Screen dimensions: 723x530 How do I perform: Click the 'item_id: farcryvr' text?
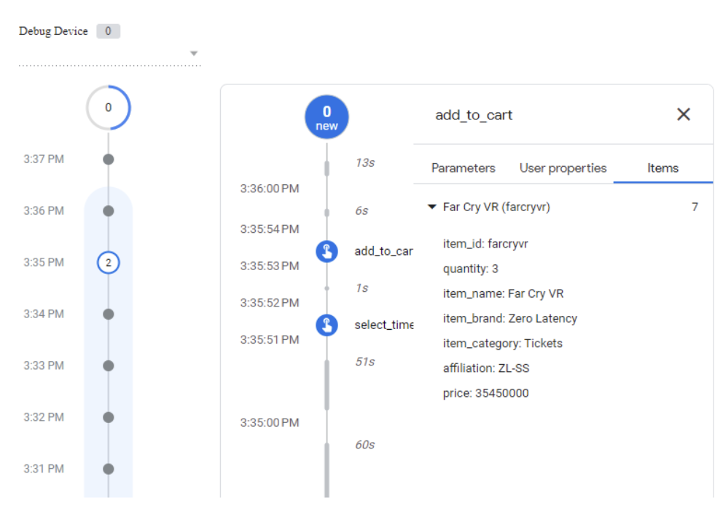485,244
